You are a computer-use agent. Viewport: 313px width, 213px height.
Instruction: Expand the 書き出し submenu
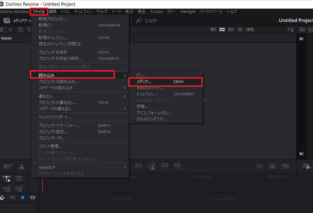(x=80, y=96)
